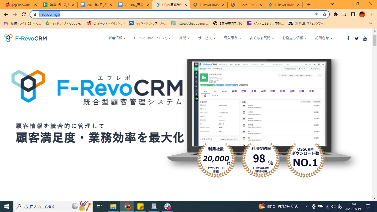Toggle Japanese IME あ indicator

(x=340, y=206)
